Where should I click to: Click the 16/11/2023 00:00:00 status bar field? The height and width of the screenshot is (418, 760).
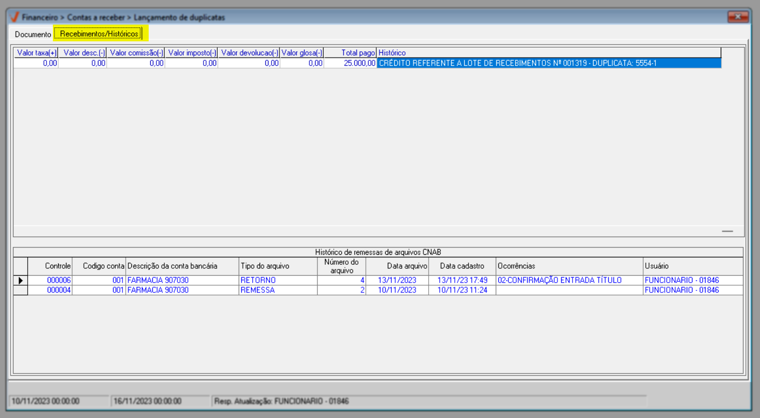161,401
